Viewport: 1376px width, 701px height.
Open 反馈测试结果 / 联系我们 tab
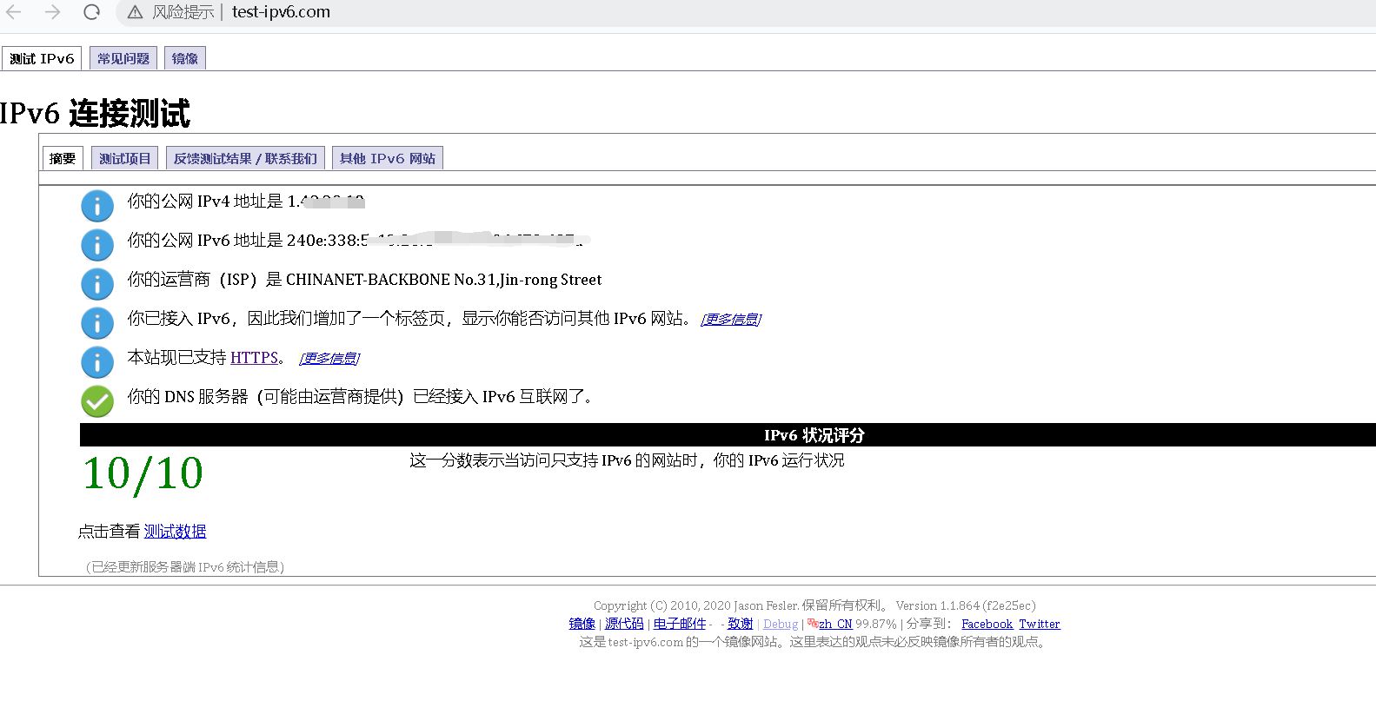pos(245,158)
